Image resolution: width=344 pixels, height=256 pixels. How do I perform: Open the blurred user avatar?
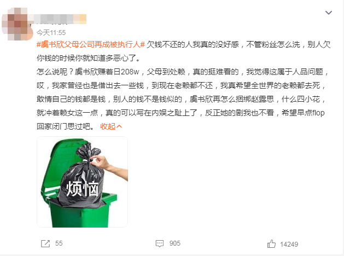tap(15, 24)
